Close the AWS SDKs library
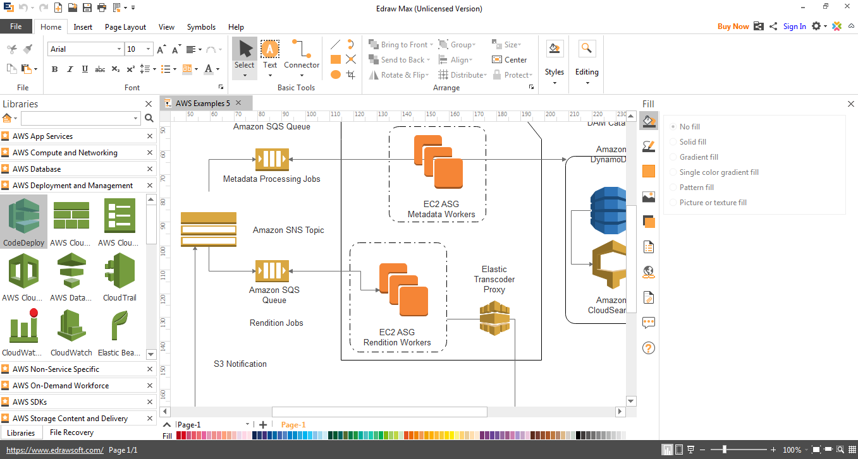The height and width of the screenshot is (459, 858). (x=150, y=402)
